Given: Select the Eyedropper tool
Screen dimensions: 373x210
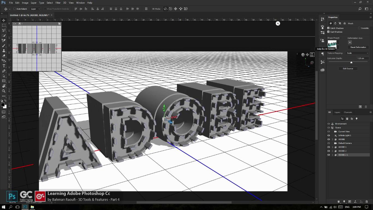Looking at the screenshot, I should [x=4, y=40].
